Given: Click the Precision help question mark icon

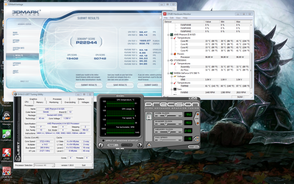Looking at the screenshot, I should pyautogui.click(x=190, y=98).
